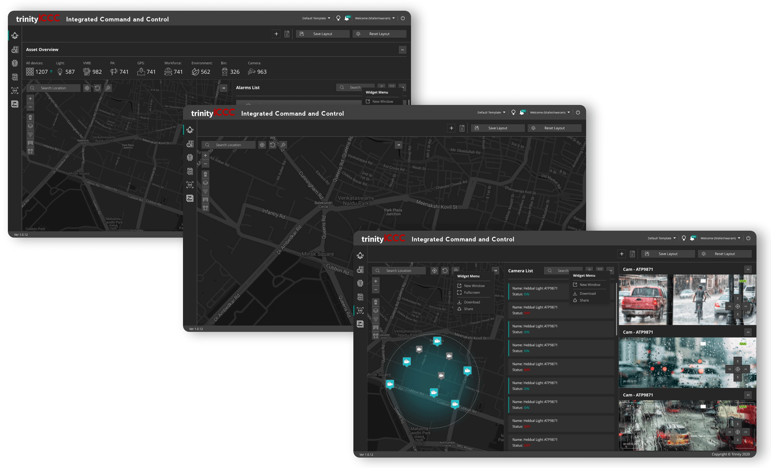Expand Welcome (Malleshwaram) user dropdown in front window
Viewport: 771px width, 468px height.
[720, 238]
